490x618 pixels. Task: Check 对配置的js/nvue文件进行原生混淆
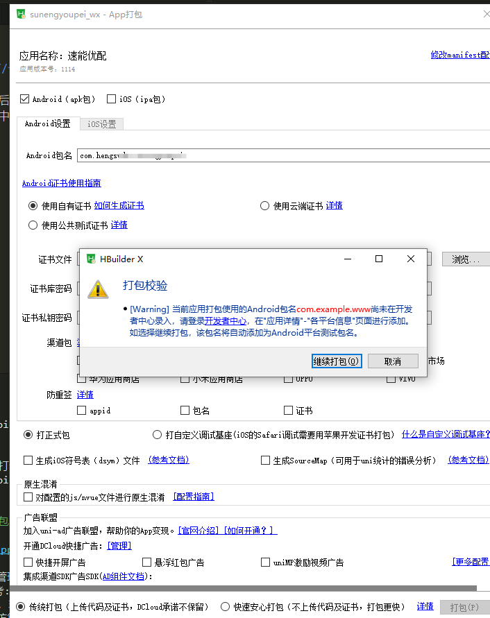pos(28,497)
